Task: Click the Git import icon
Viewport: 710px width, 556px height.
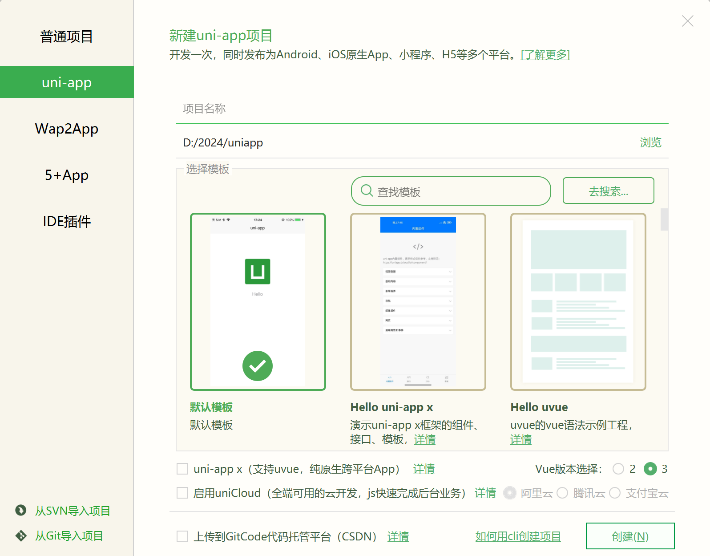Action: (x=21, y=536)
